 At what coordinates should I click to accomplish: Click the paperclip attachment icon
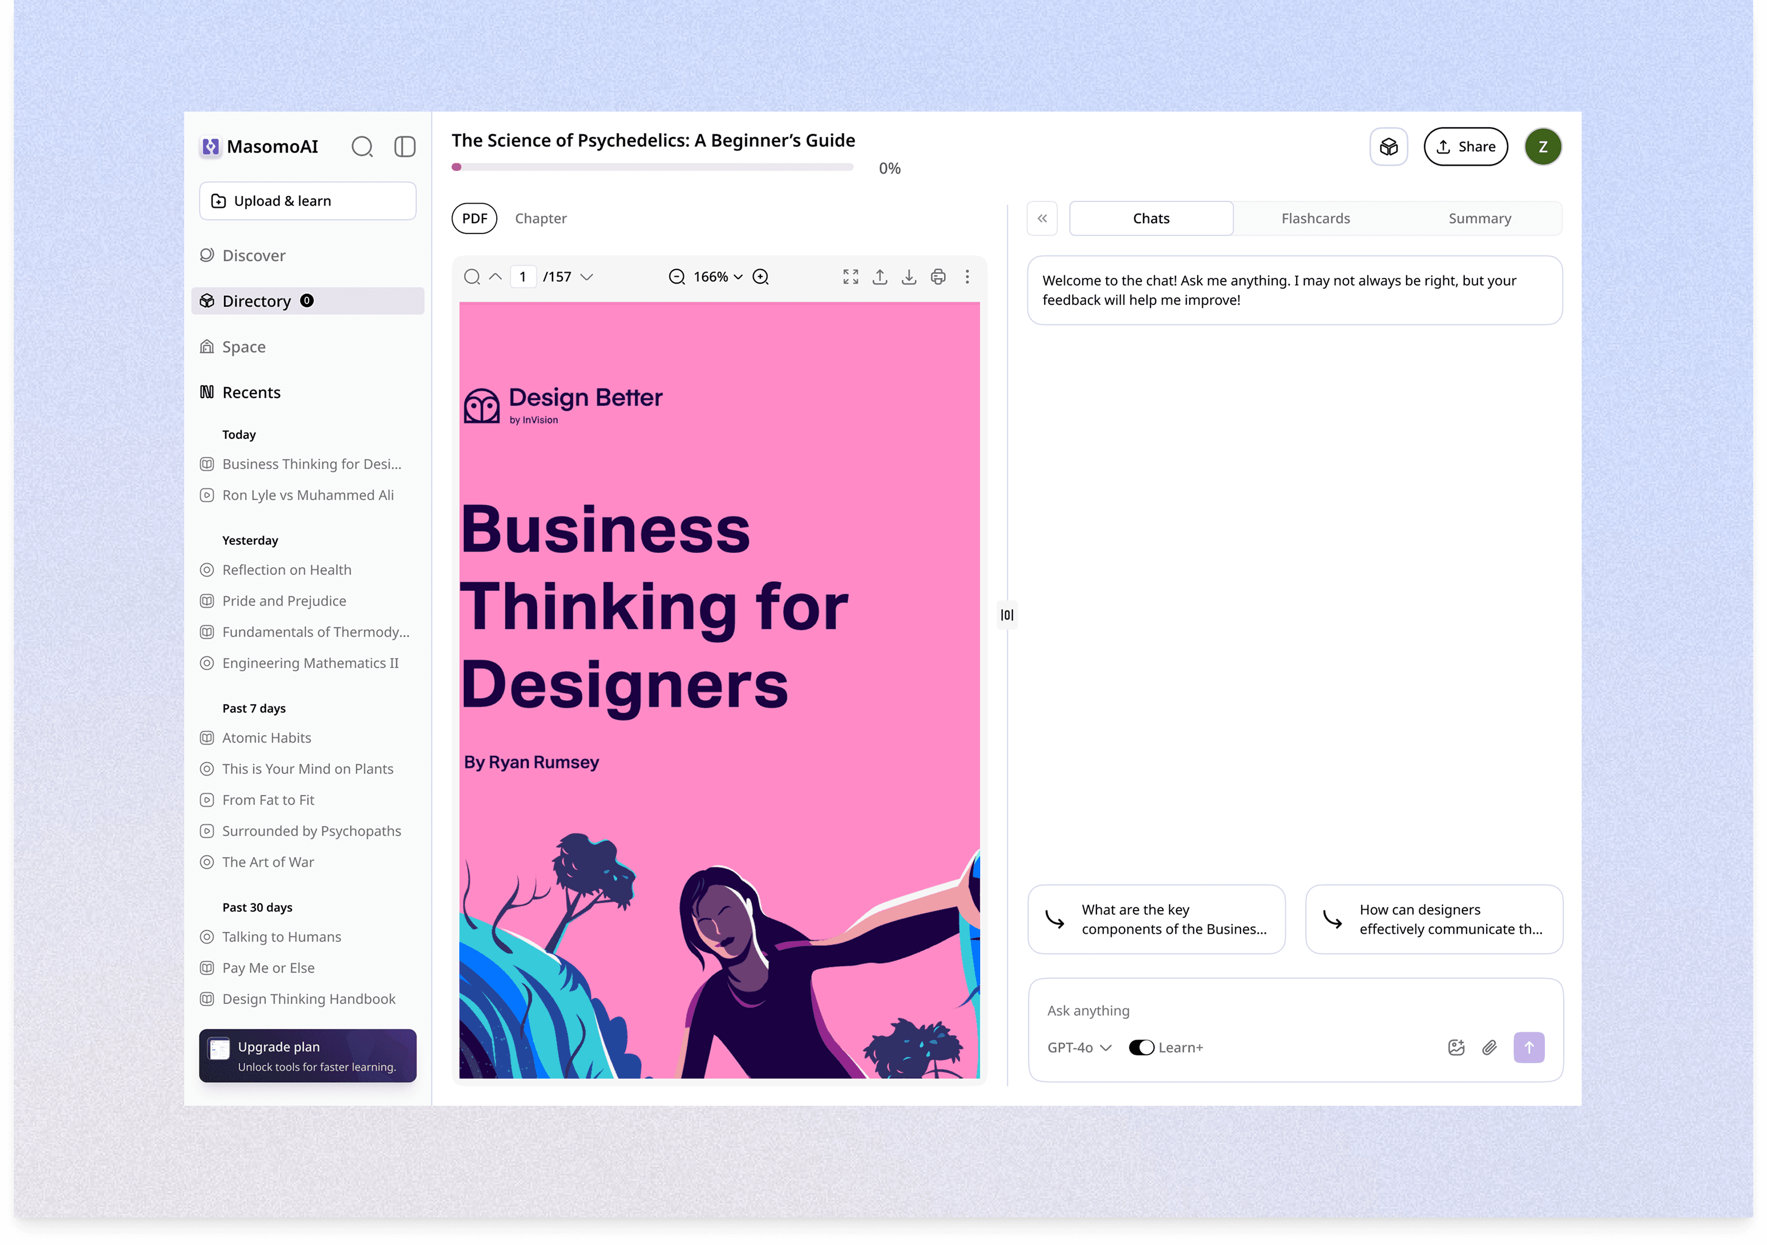[1489, 1047]
